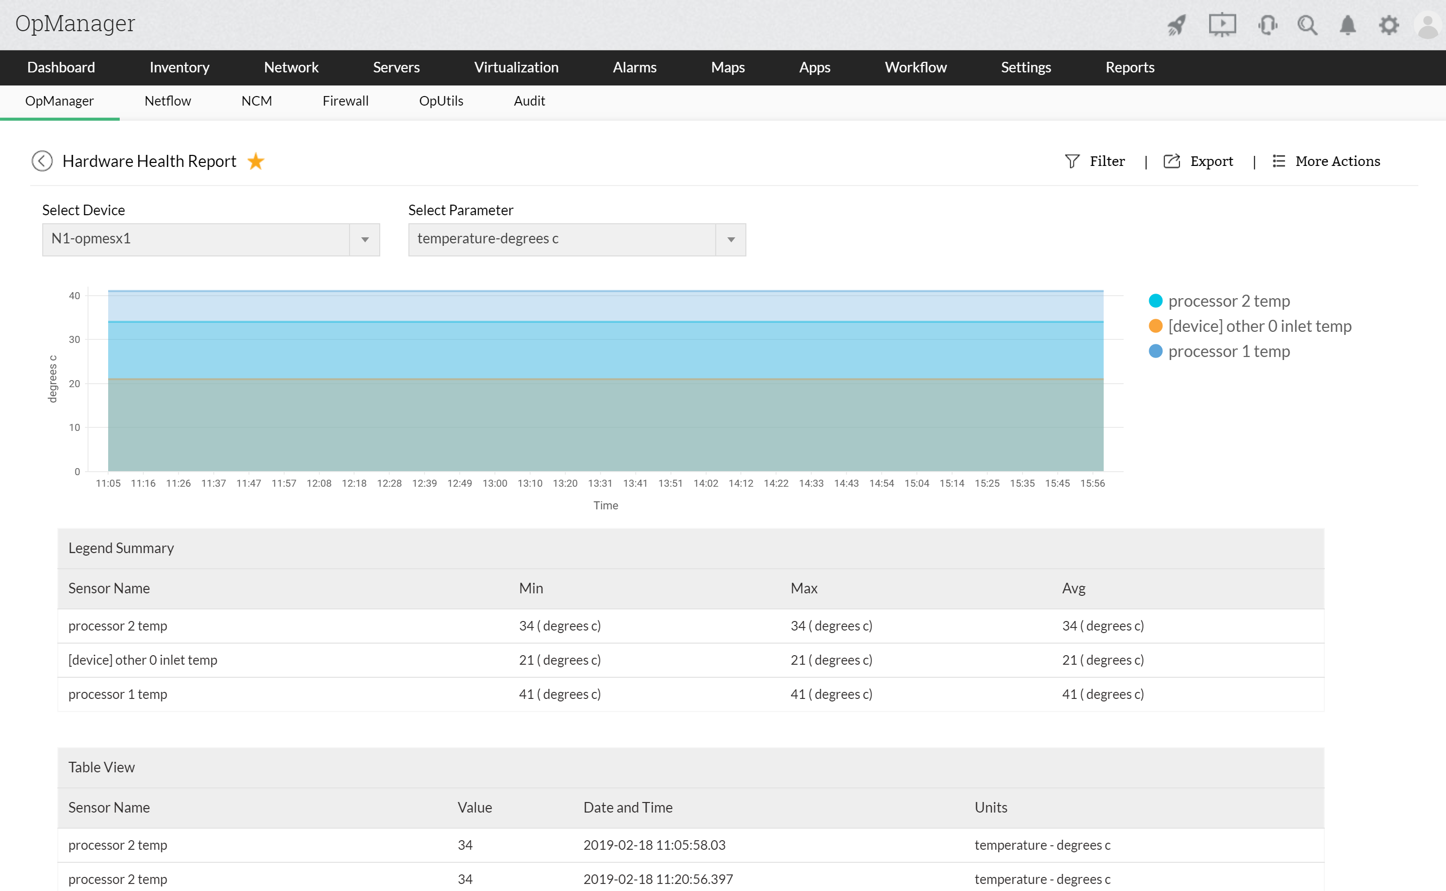
Task: Click the Export button
Action: (x=1199, y=161)
